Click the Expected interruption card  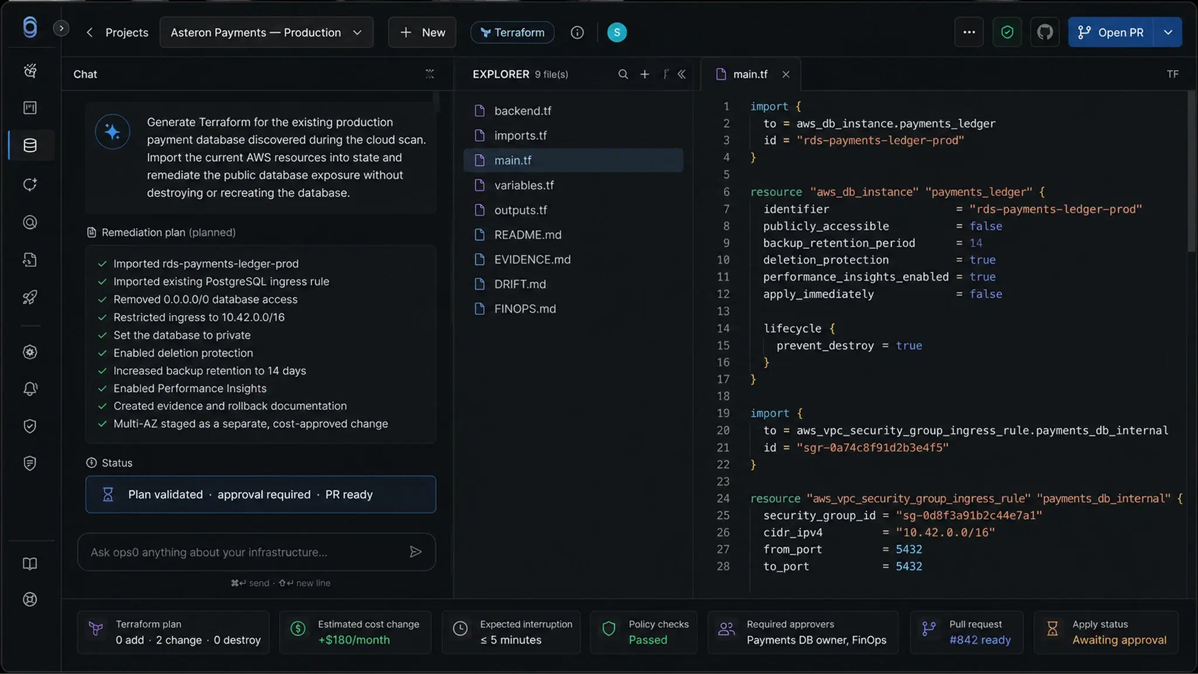click(511, 632)
